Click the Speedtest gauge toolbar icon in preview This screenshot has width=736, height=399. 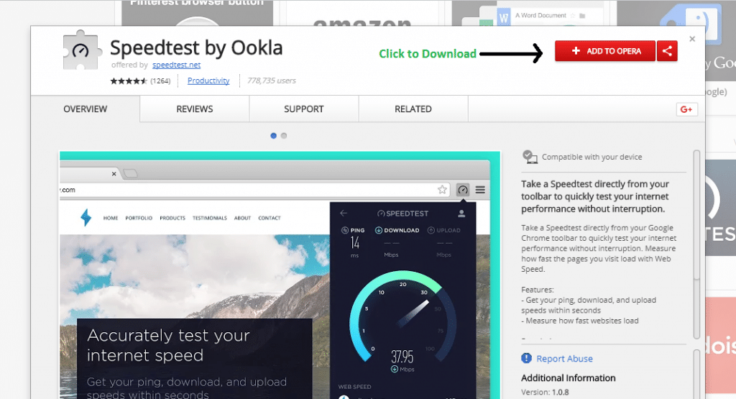point(463,190)
